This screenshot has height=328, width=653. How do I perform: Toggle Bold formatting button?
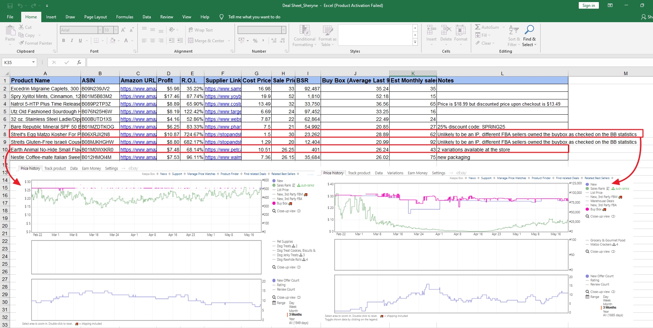[63, 41]
